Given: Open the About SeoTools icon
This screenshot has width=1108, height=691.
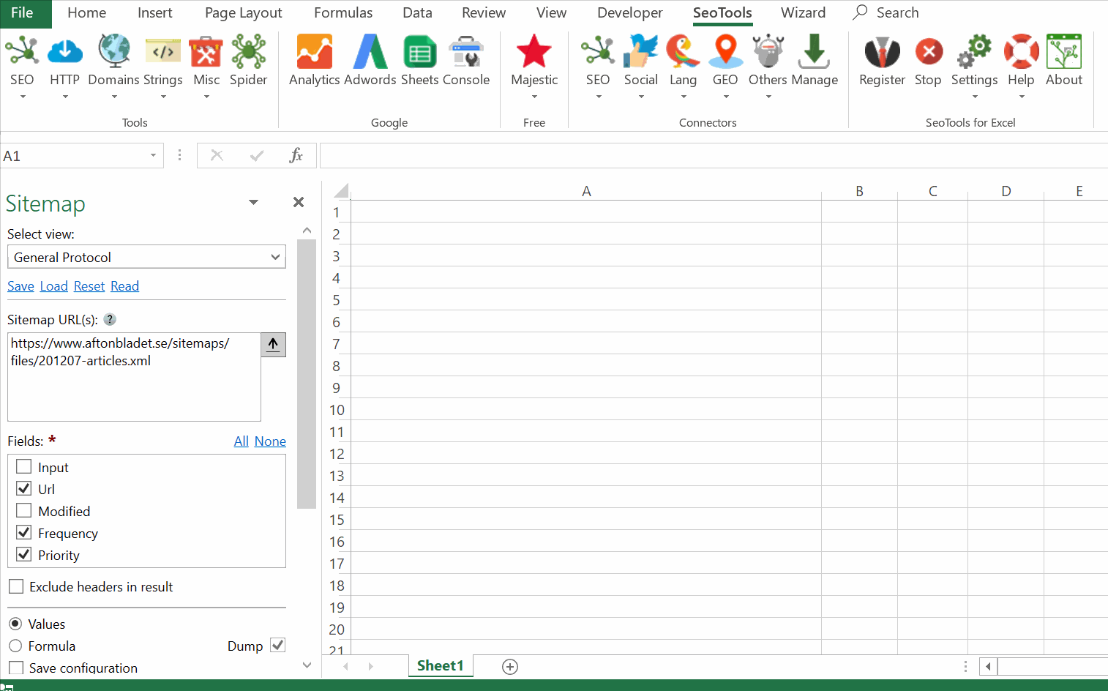Looking at the screenshot, I should pyautogui.click(x=1064, y=52).
